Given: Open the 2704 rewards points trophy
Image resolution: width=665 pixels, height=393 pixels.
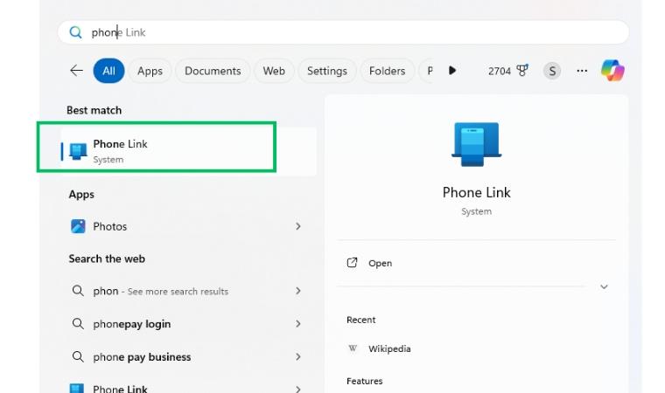Looking at the screenshot, I should [522, 70].
